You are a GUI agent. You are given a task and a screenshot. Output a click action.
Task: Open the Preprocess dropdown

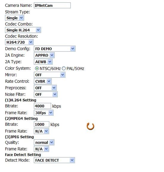tap(45, 88)
